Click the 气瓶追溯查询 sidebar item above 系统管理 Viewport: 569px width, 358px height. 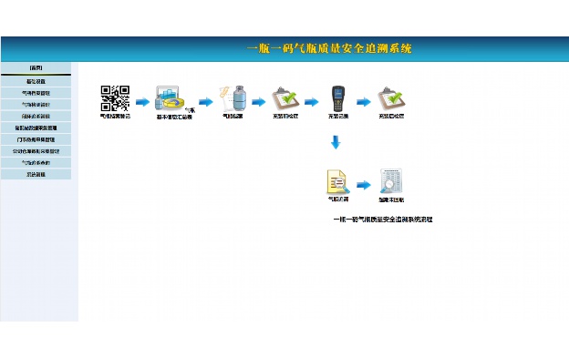click(36, 163)
